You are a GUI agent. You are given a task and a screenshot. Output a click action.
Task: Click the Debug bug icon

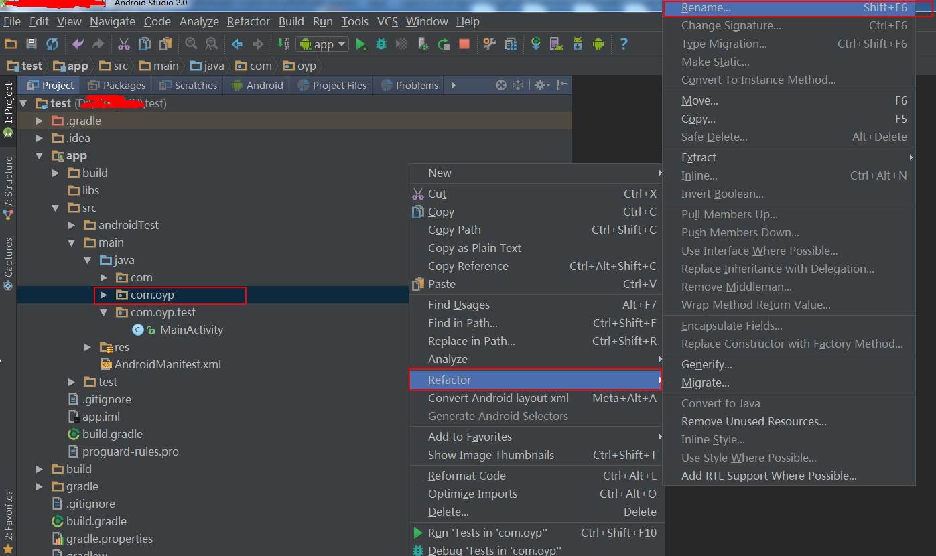(x=381, y=44)
